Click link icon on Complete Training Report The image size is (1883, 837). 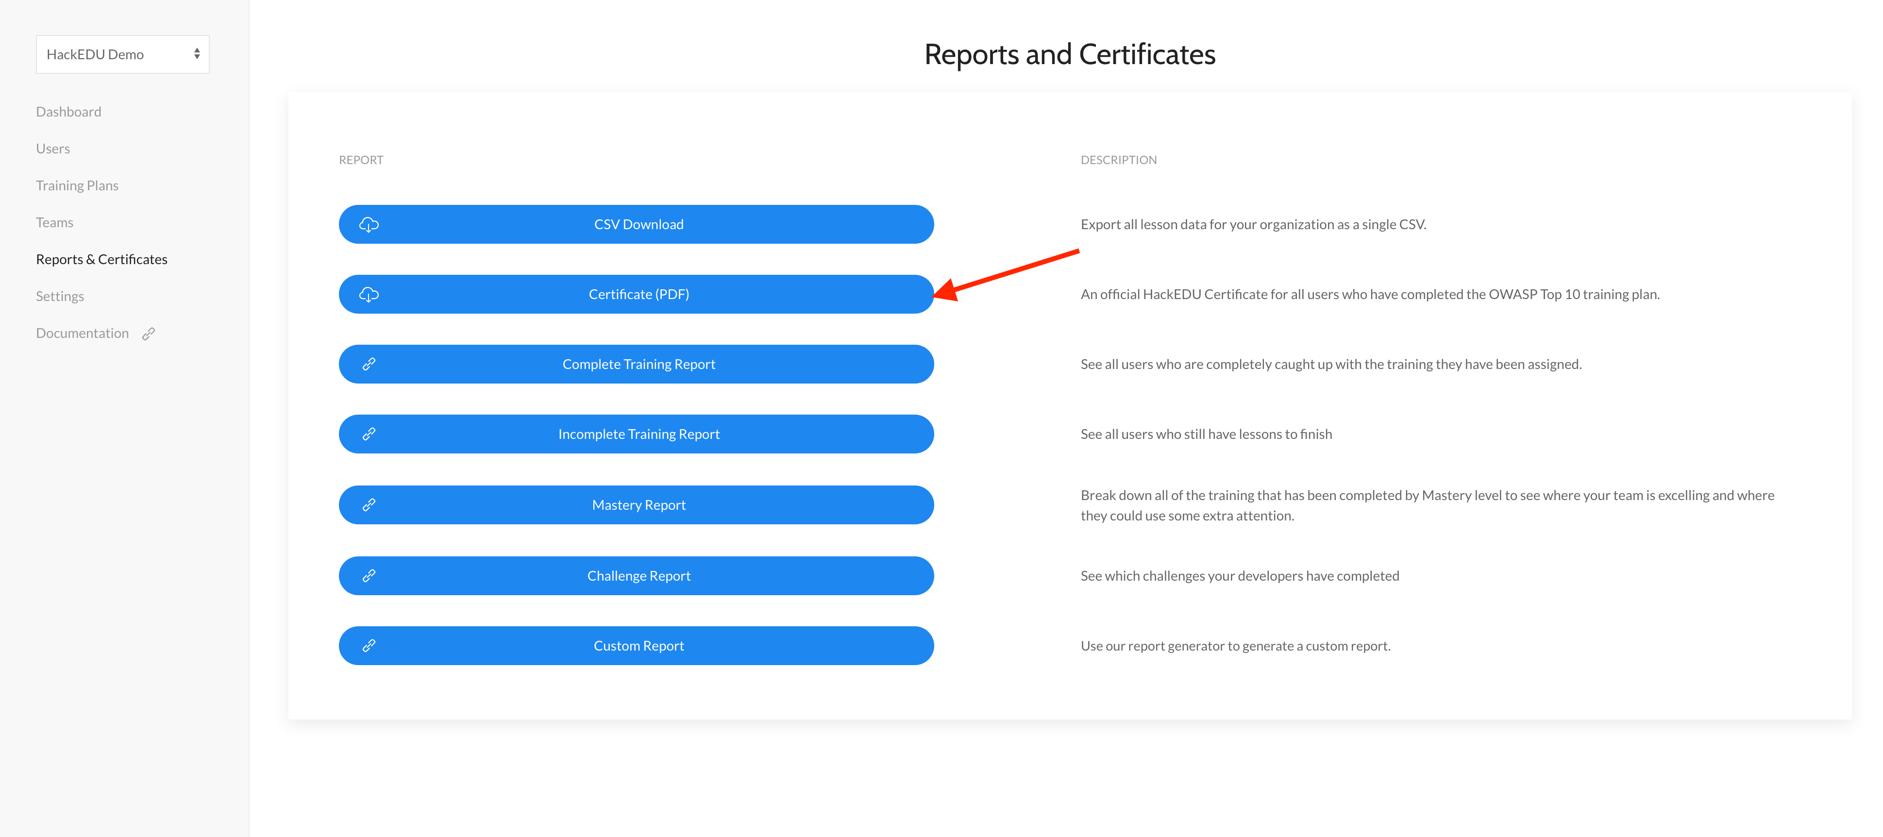369,364
